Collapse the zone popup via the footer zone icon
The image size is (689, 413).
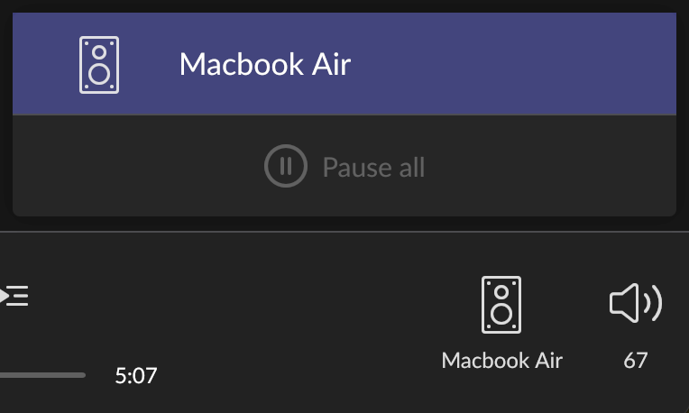(x=501, y=305)
